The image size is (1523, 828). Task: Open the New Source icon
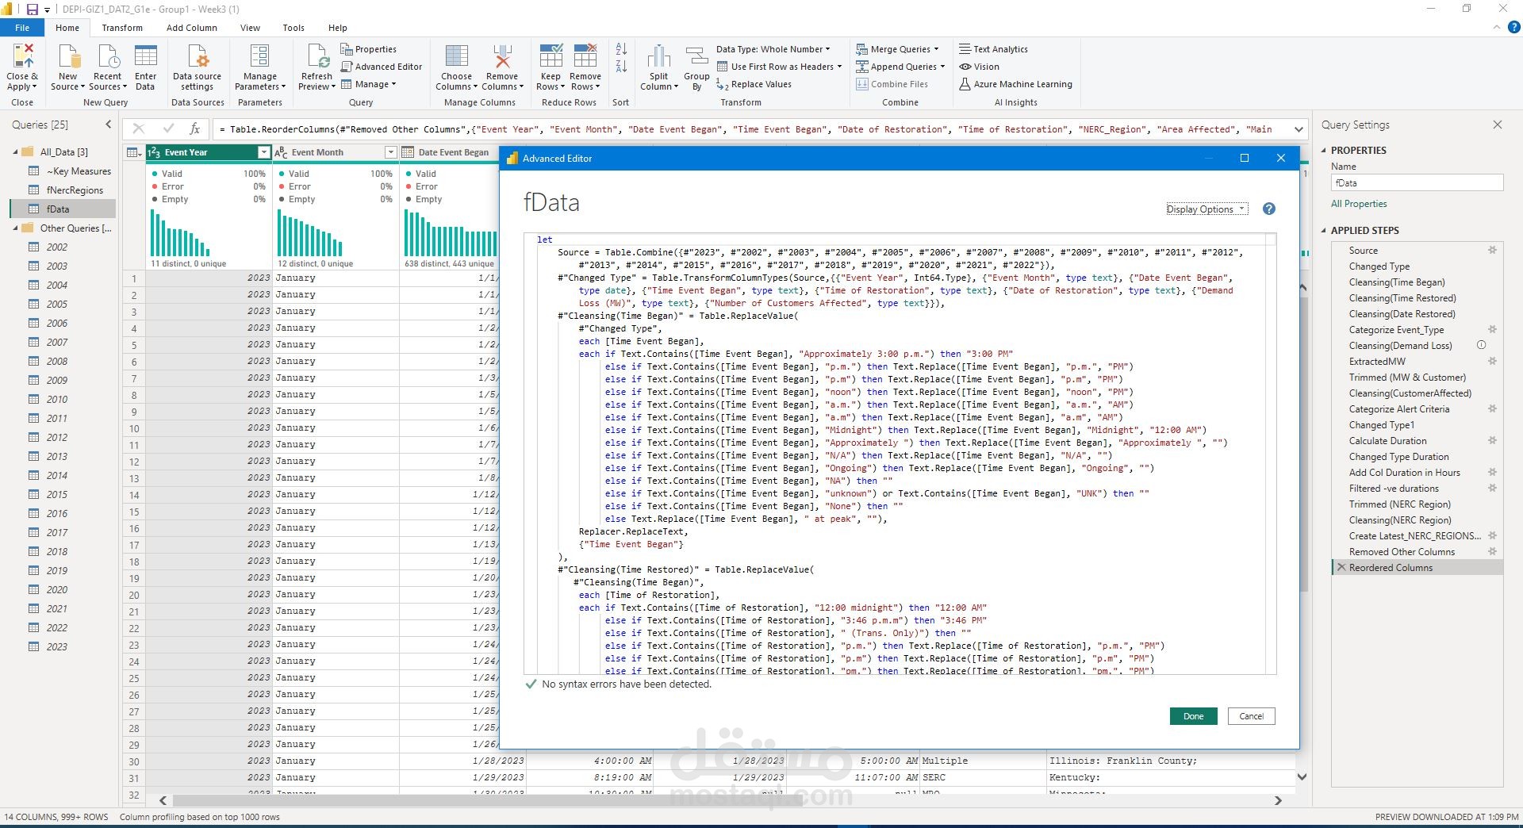[x=68, y=57]
